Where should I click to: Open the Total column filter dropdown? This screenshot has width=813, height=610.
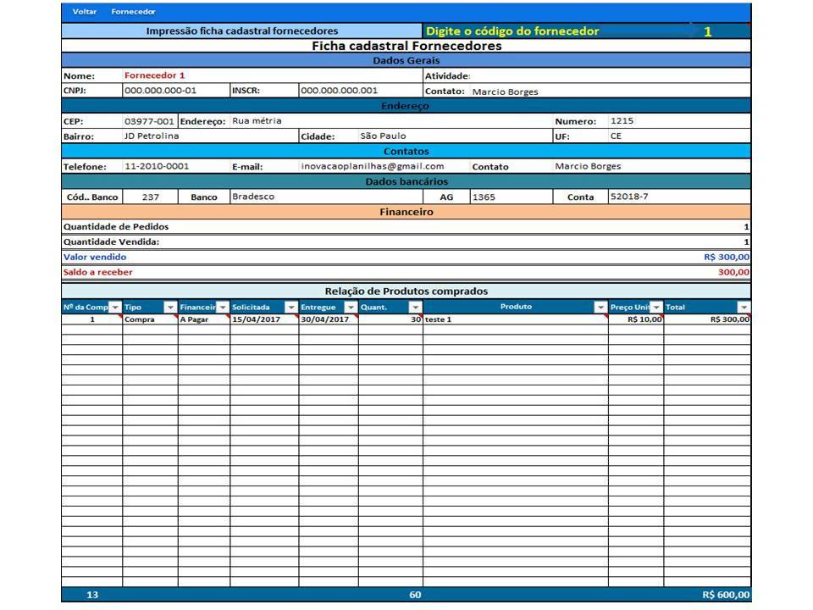(744, 308)
